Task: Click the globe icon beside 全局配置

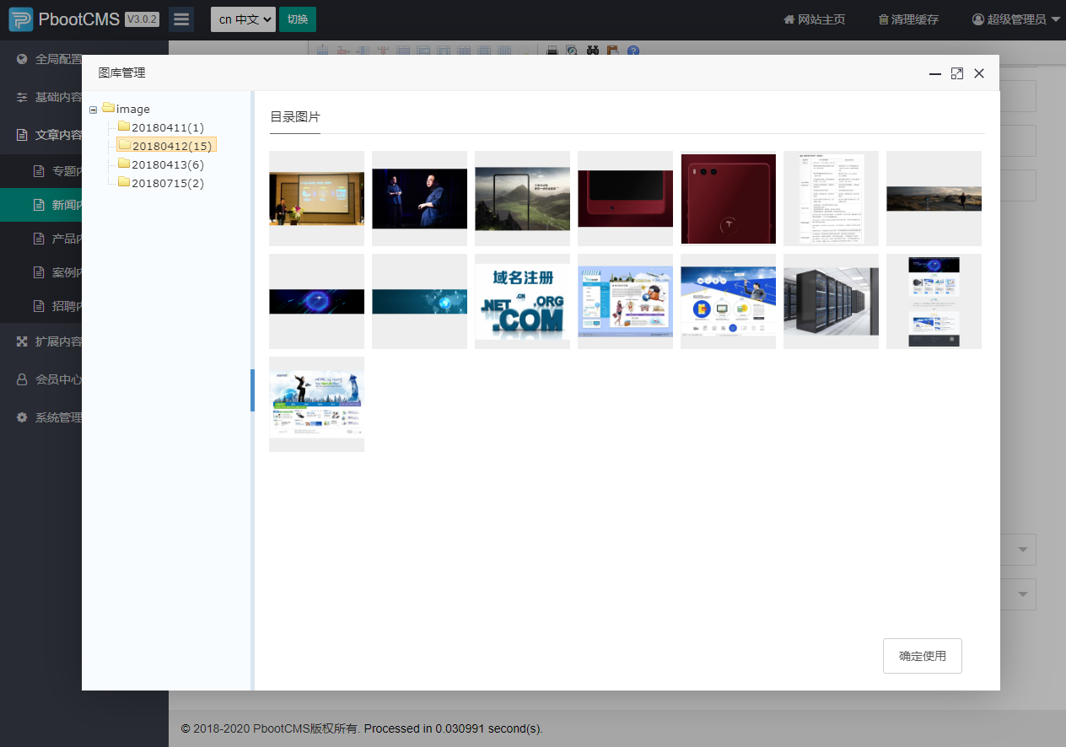Action: coord(21,59)
